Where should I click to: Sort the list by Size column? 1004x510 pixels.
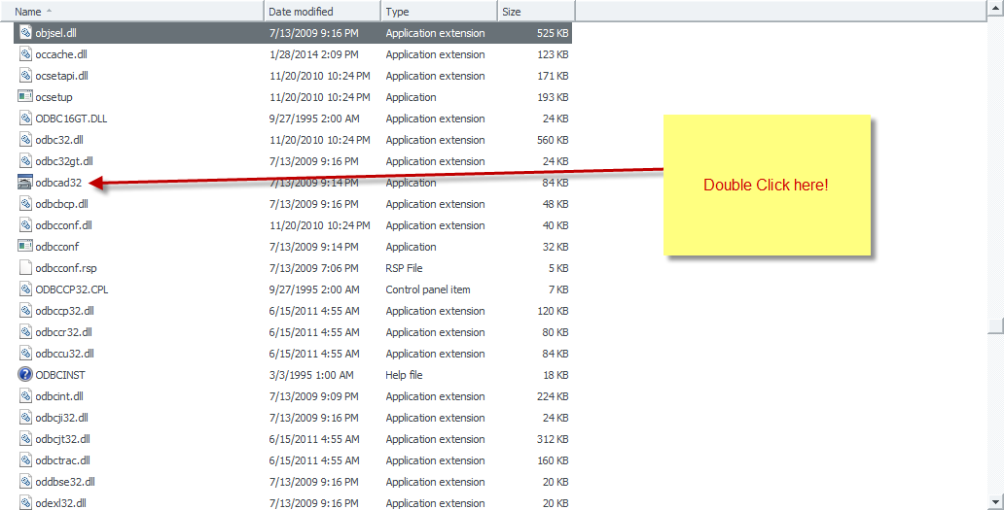535,12
